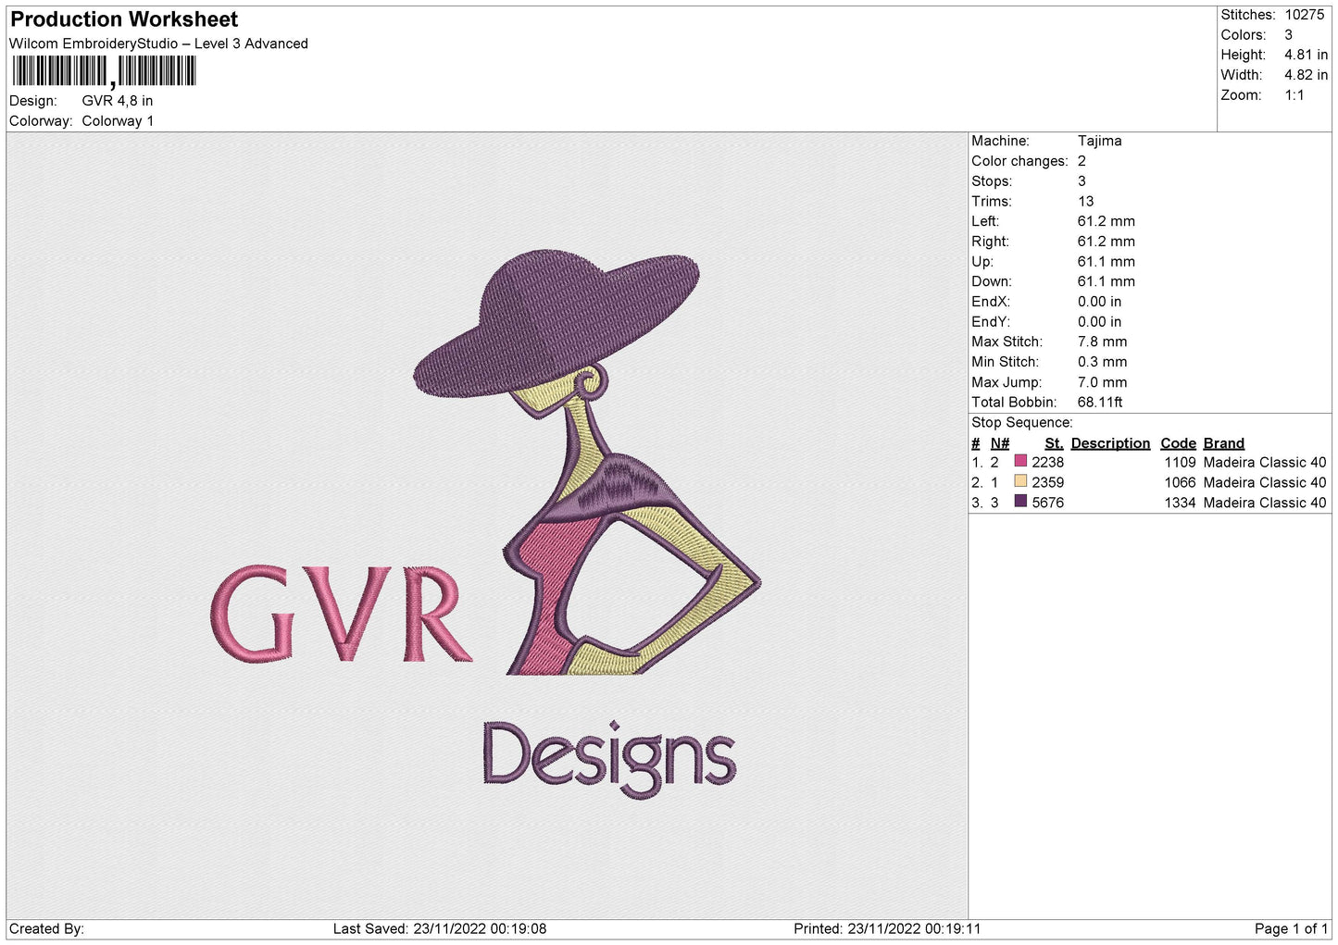Click the stitches count '10275'

tap(1305, 15)
